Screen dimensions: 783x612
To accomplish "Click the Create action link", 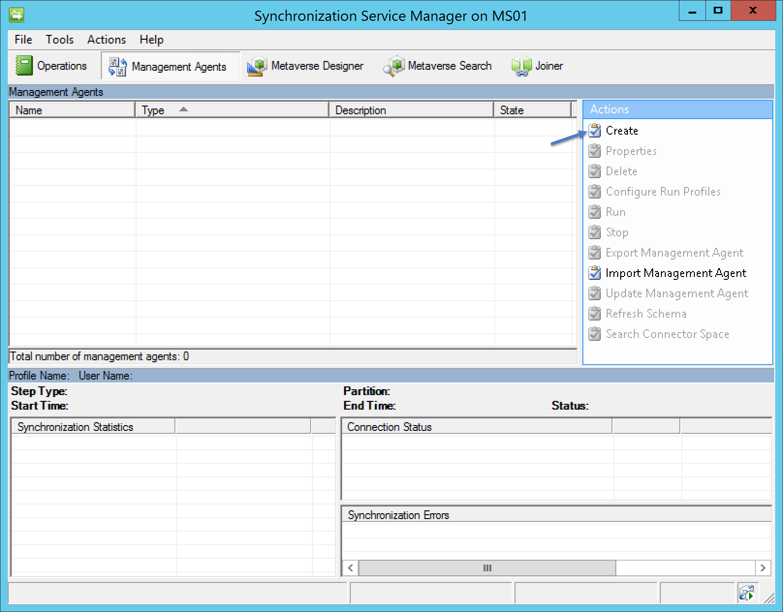I will click(622, 131).
